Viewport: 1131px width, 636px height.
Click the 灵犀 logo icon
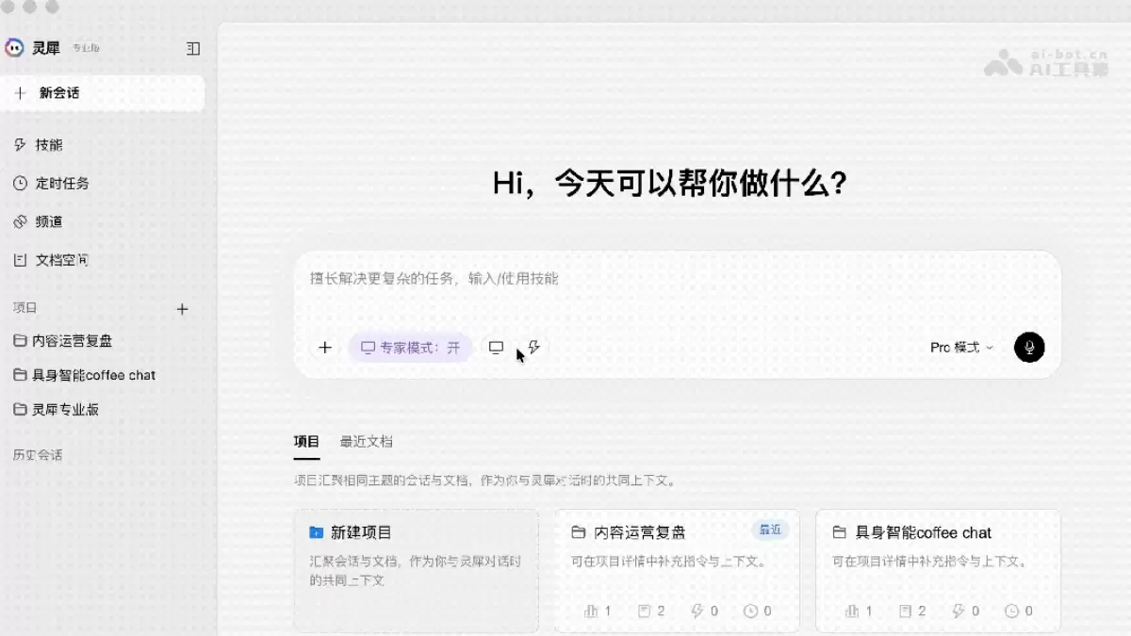(x=14, y=48)
